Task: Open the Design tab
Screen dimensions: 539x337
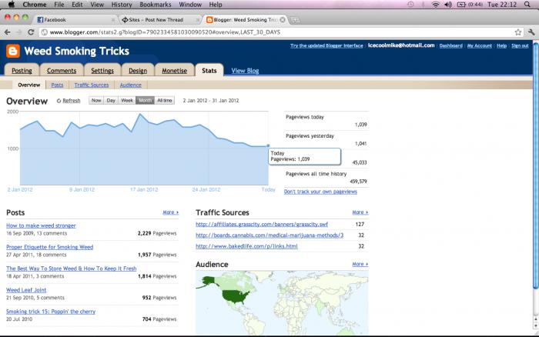Action: pyautogui.click(x=138, y=71)
